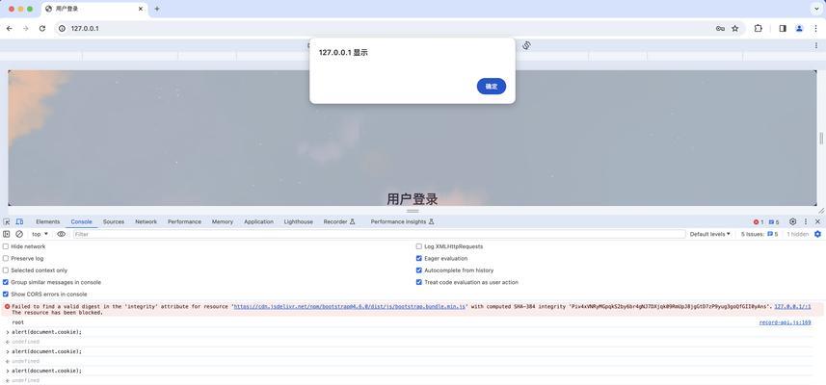Open the Performance insights tab
Viewport: 826px width, 385px height.
[x=403, y=222]
